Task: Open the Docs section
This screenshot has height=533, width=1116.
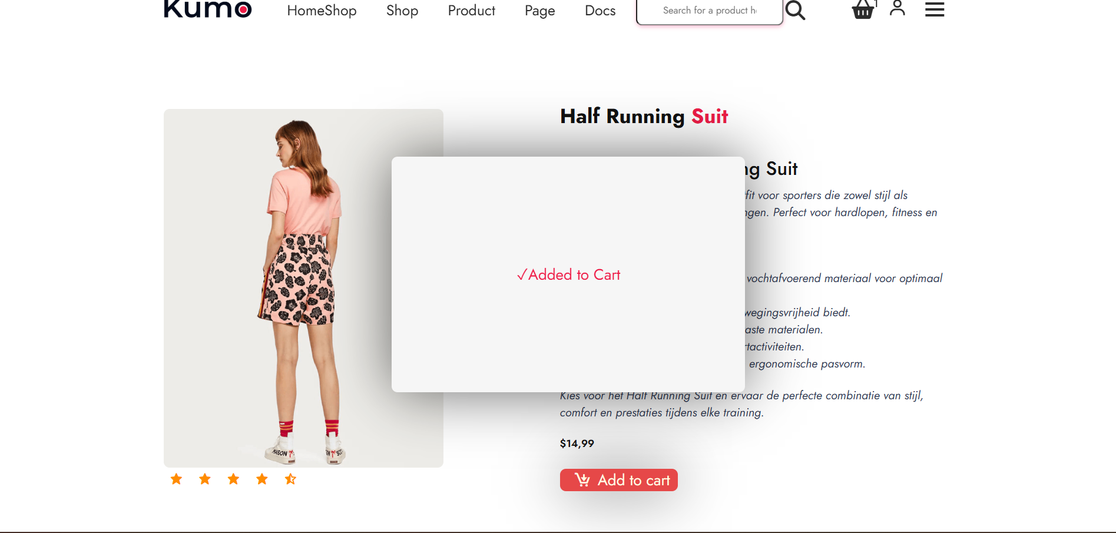Action: pyautogui.click(x=600, y=11)
